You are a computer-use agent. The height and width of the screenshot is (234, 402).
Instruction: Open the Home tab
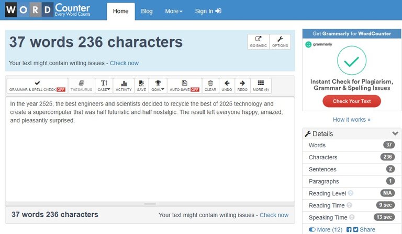tap(121, 11)
